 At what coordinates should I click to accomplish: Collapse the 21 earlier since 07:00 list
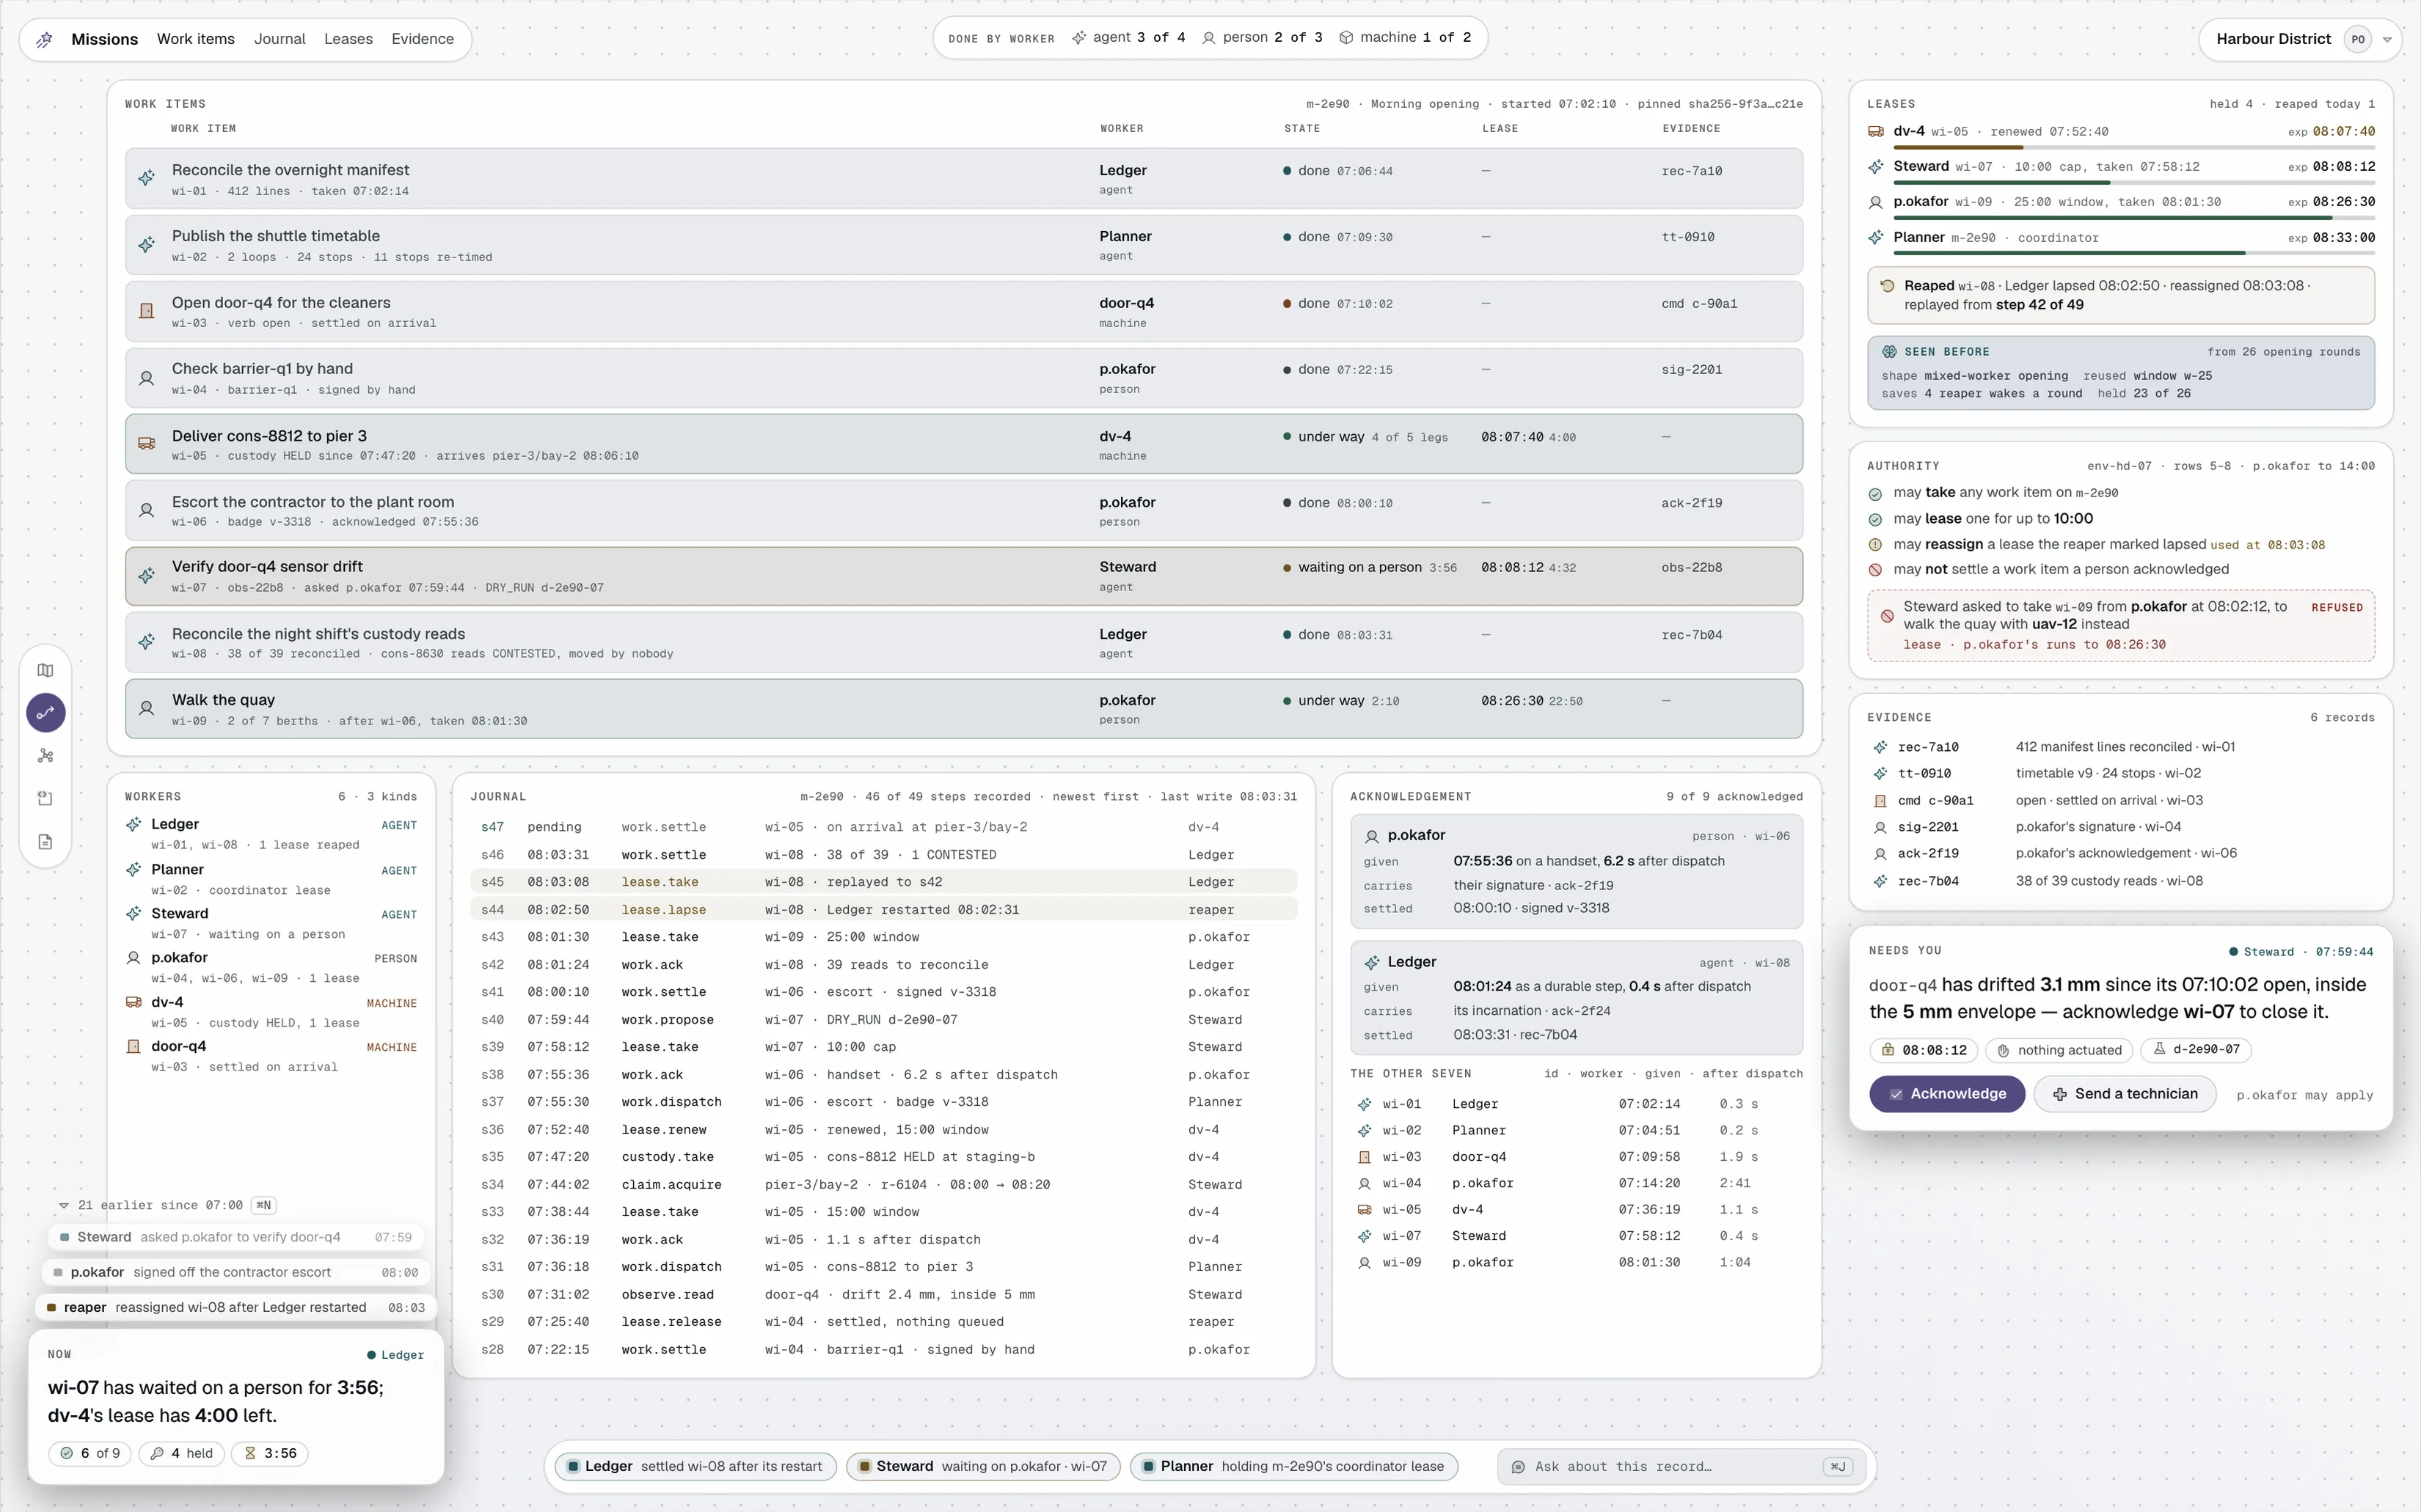pyautogui.click(x=63, y=1206)
